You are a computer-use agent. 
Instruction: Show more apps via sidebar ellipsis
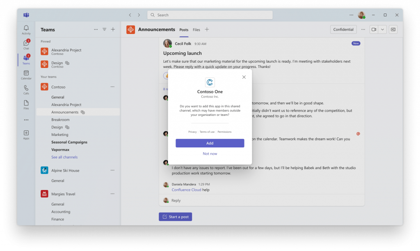26,120
